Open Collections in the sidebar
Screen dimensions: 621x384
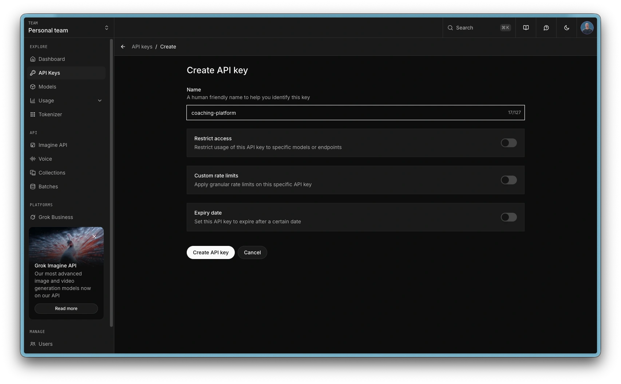point(52,173)
